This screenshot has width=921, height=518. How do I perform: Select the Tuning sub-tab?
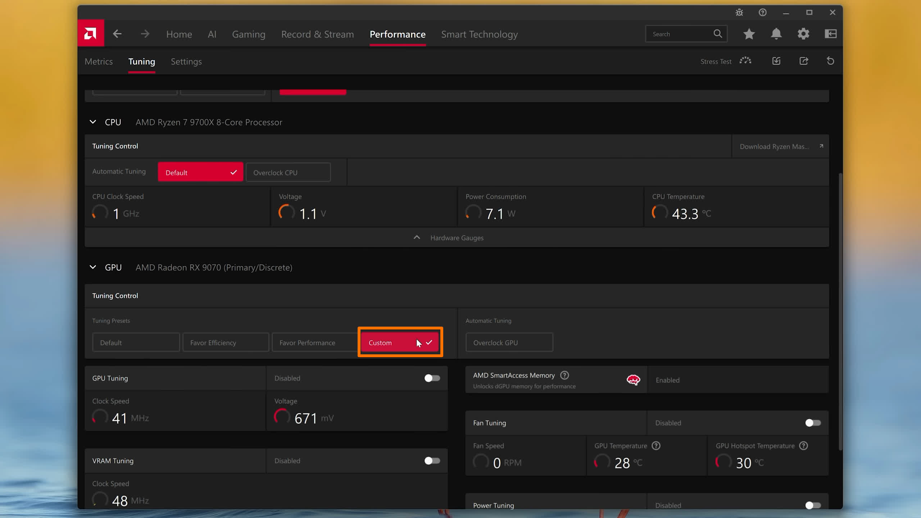(x=142, y=62)
